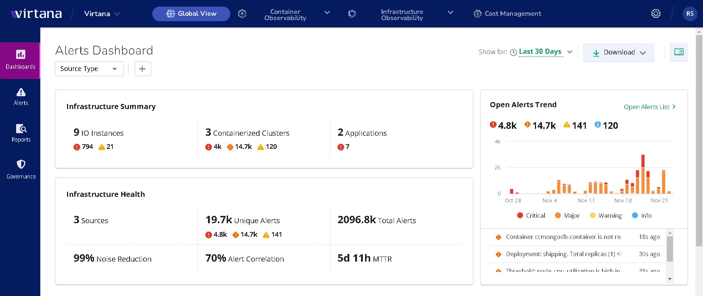The height and width of the screenshot is (296, 703).
Task: Click the alert list scrollbar down arrow
Action: pos(670,279)
